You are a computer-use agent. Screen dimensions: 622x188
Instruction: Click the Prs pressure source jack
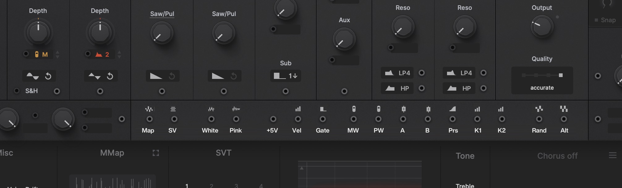453,119
